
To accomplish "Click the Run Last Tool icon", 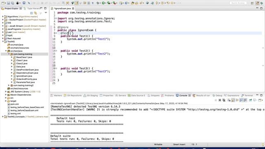I will [114, 3].
